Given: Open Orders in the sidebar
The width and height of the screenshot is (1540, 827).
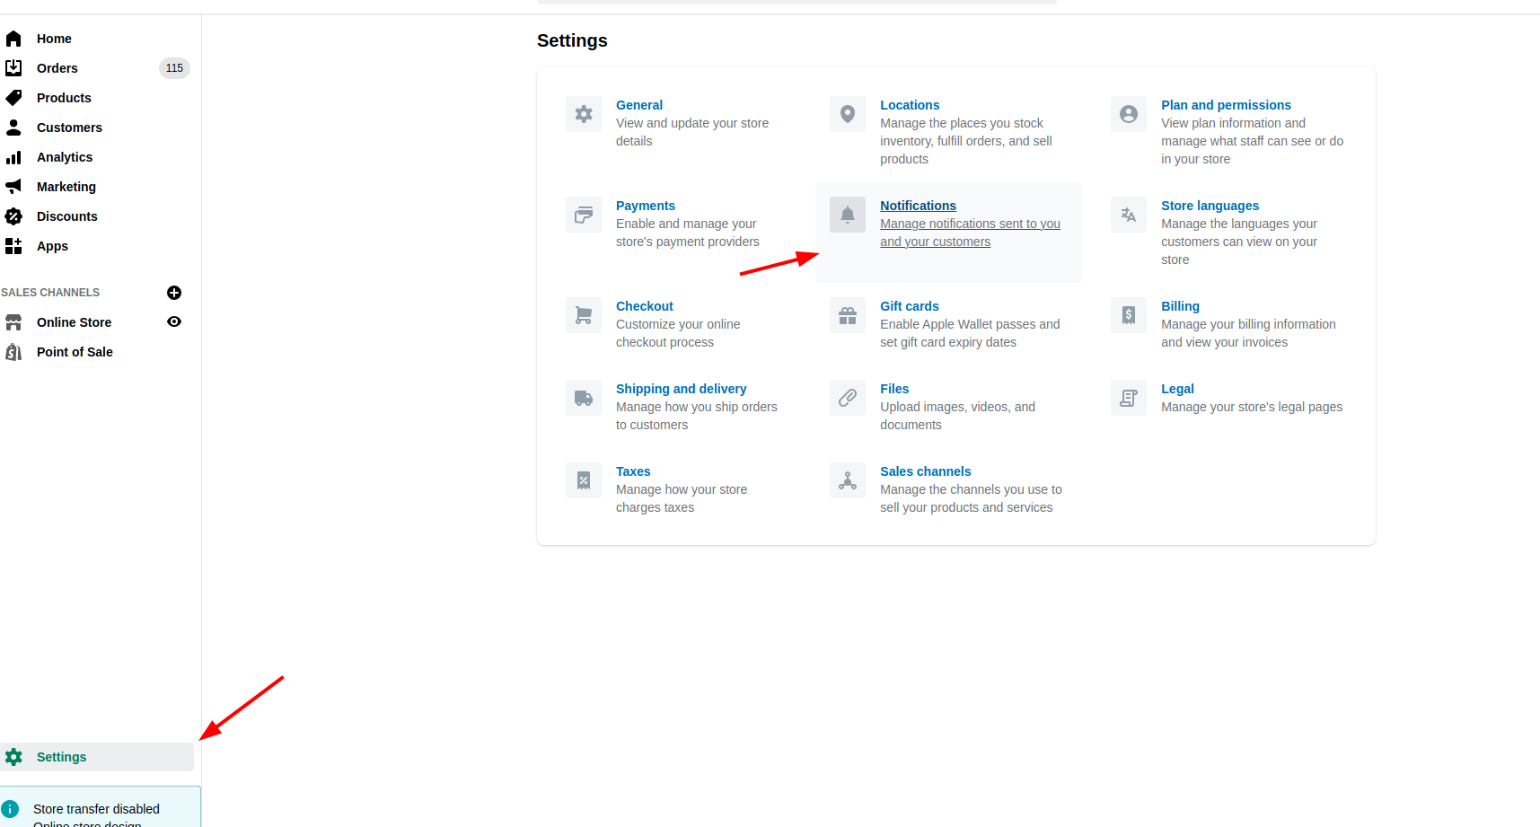Looking at the screenshot, I should 57,68.
